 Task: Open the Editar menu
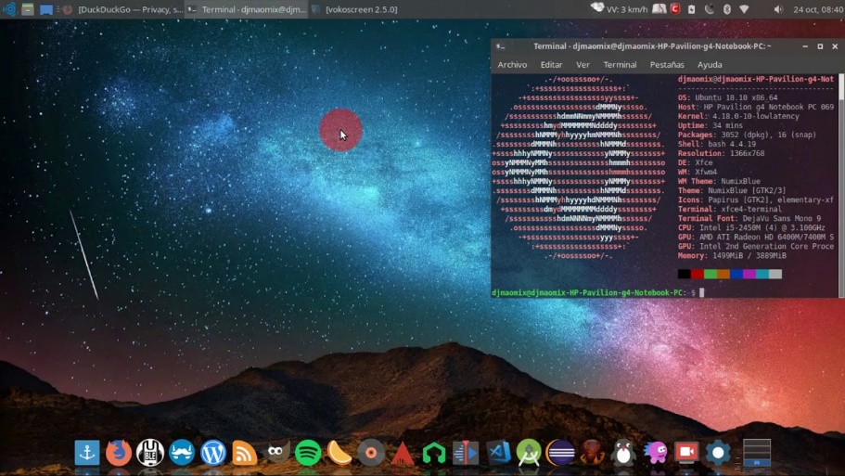pos(551,65)
